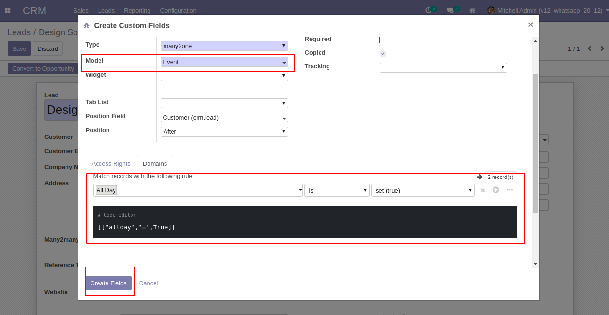Open the activities clock icon
Image resolution: width=609 pixels, height=315 pixels.
tap(428, 10)
